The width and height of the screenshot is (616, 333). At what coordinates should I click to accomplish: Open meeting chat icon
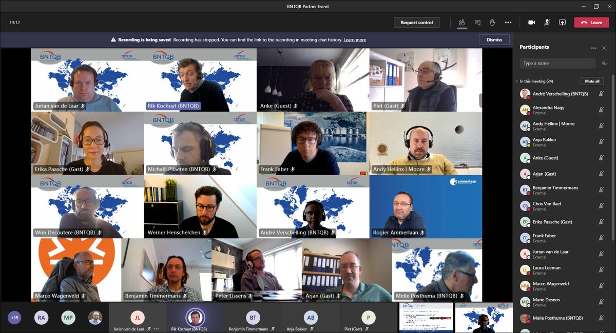(x=477, y=23)
